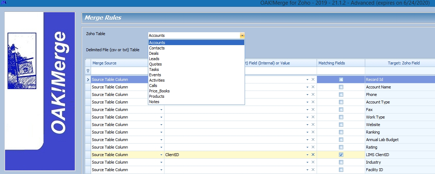The height and width of the screenshot is (174, 435).
Task: Check the Matching Fields box for Work Type
Action: click(x=341, y=117)
